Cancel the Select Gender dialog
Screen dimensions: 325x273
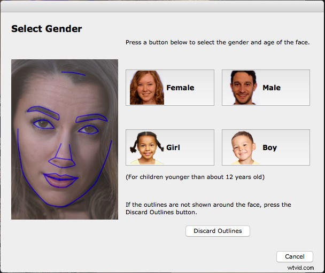tap(295, 256)
